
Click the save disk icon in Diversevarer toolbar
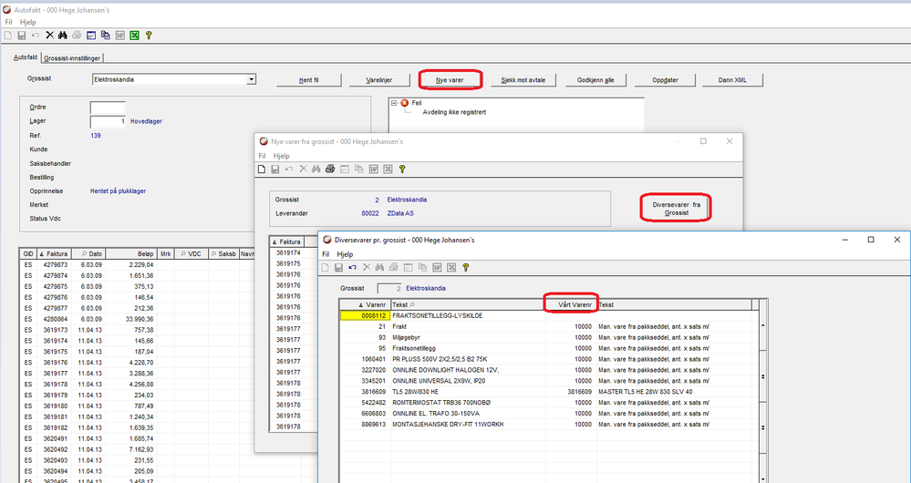(x=338, y=267)
